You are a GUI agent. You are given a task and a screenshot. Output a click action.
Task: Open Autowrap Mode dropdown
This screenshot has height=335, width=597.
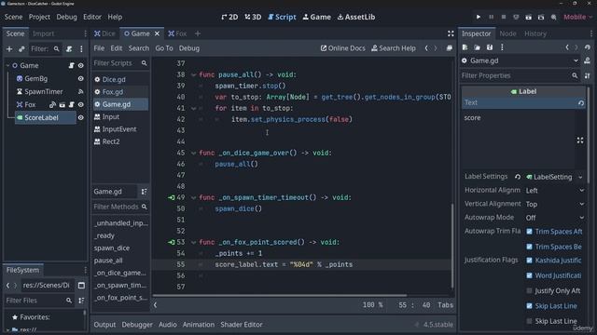[554, 218]
